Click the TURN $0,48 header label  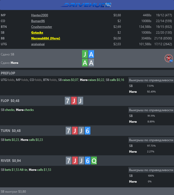click(11, 131)
